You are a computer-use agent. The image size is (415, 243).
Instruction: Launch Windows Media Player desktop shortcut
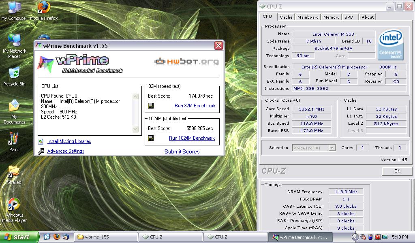point(14,210)
